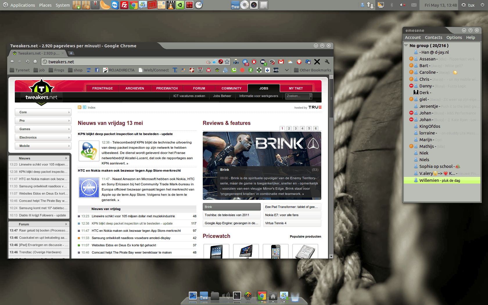Select contact Willemien in emesene
Screen dimensions: 488x305
(x=442, y=180)
